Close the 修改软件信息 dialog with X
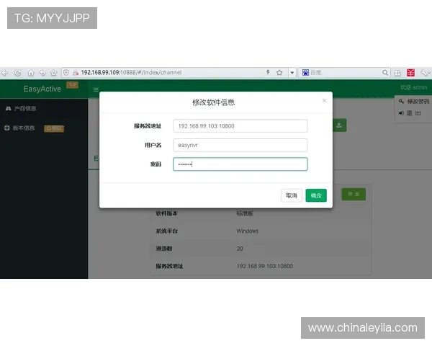 point(324,101)
